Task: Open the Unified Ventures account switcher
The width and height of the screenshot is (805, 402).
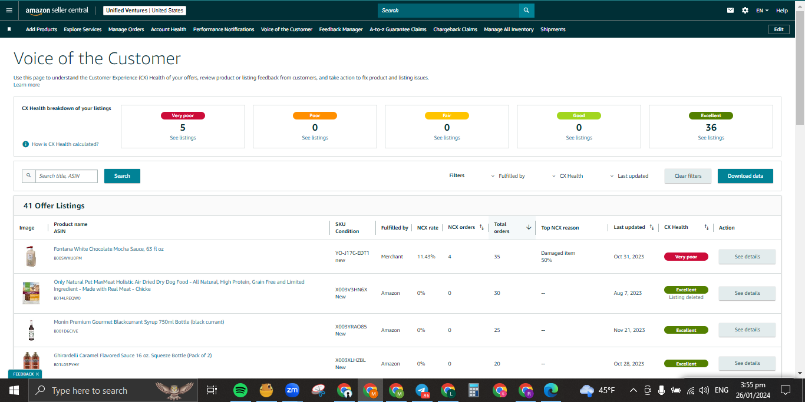Action: pos(144,11)
